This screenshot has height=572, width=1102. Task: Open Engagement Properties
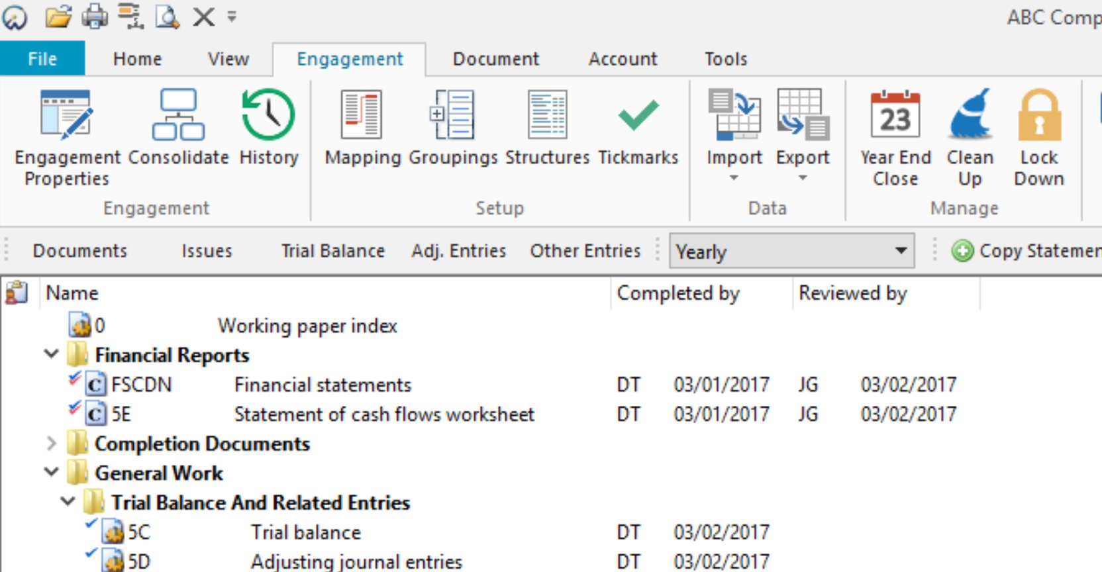(x=66, y=138)
